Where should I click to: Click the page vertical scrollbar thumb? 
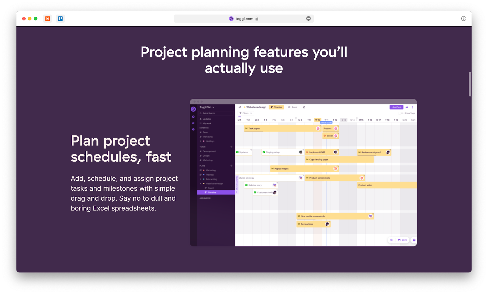click(x=470, y=84)
